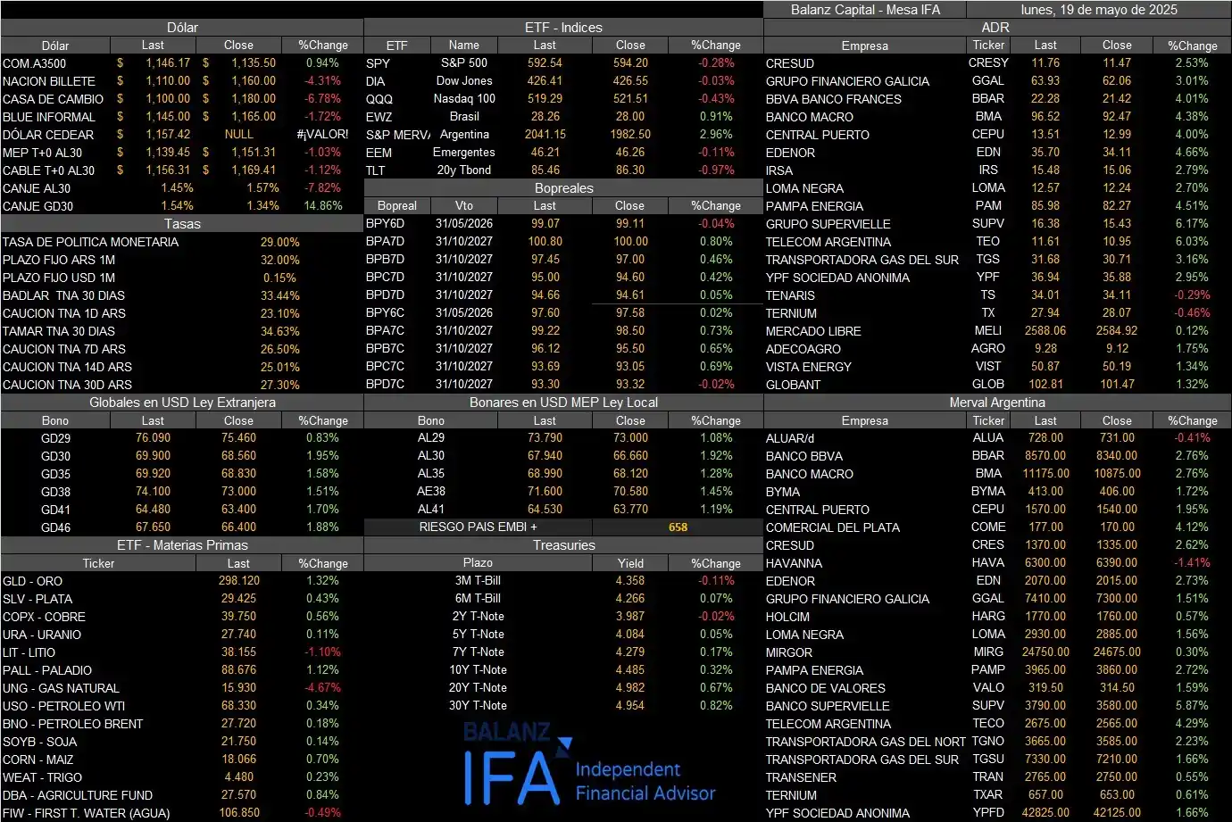This screenshot has width=1232, height=822.
Task: Select the NULL close value for DÓLAR CEDEAR
Action: [x=238, y=135]
